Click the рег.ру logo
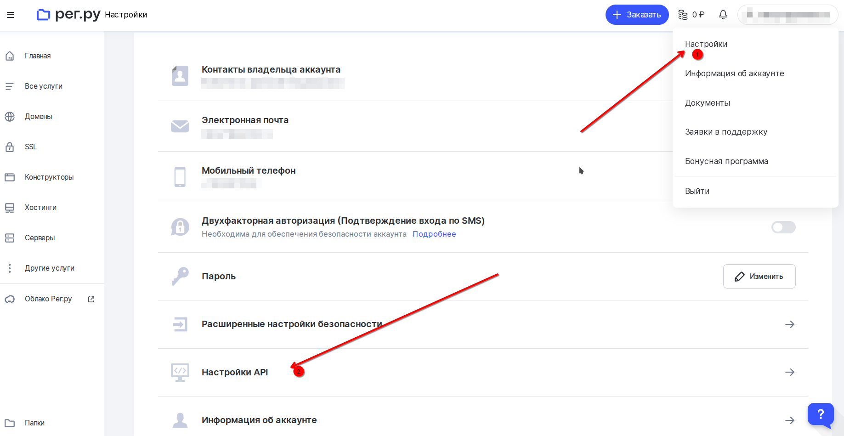 pos(68,15)
